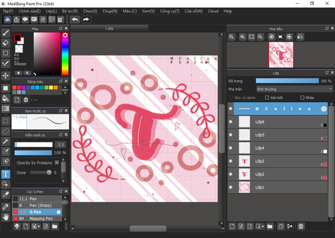Open the Tệp(F) menu
335x238 pixels.
8,11
